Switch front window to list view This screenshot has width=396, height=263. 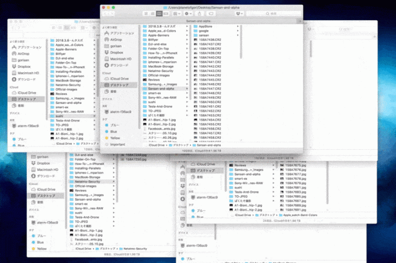(x=153, y=13)
